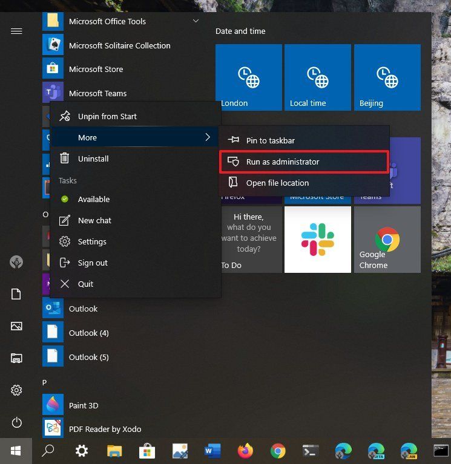Open the To Do tile
The image size is (451, 464).
coord(251,240)
